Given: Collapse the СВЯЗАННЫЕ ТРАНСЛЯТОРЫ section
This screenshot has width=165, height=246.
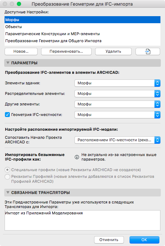Looking at the screenshot, I should [x=8, y=193].
